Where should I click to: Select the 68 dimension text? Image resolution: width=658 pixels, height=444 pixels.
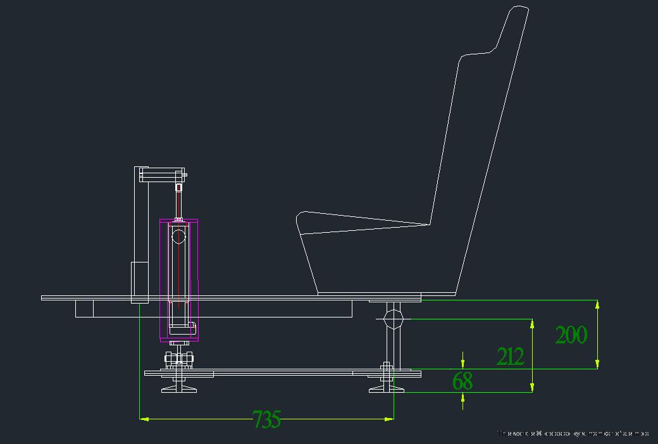463,381
